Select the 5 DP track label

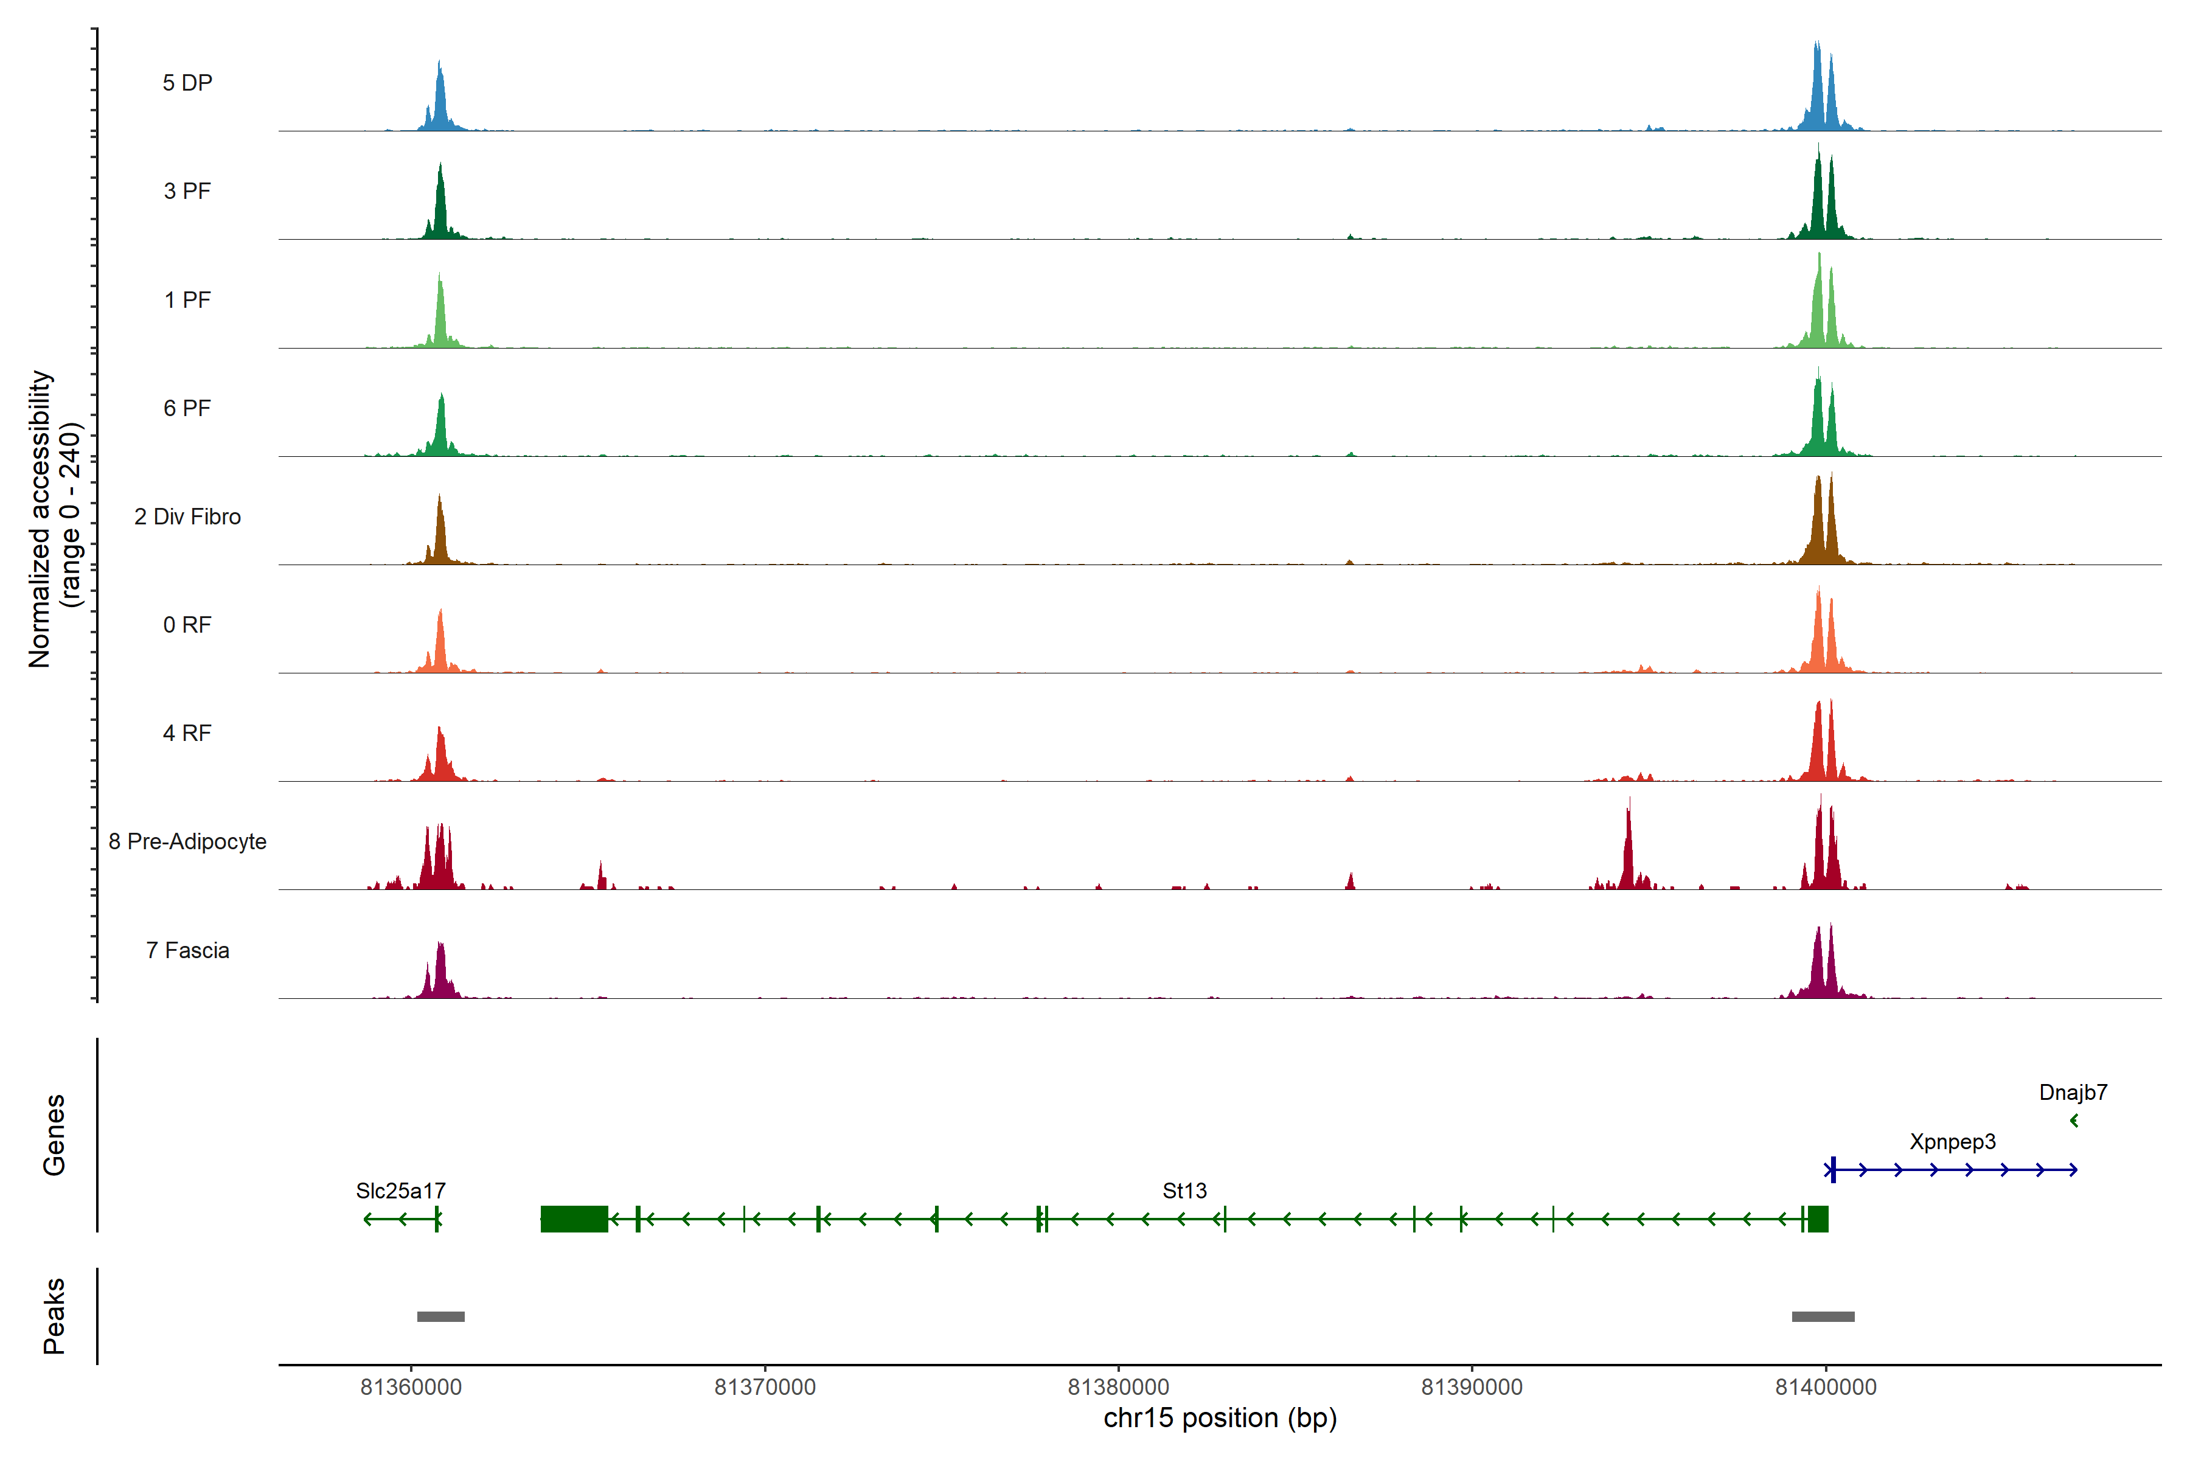click(187, 83)
